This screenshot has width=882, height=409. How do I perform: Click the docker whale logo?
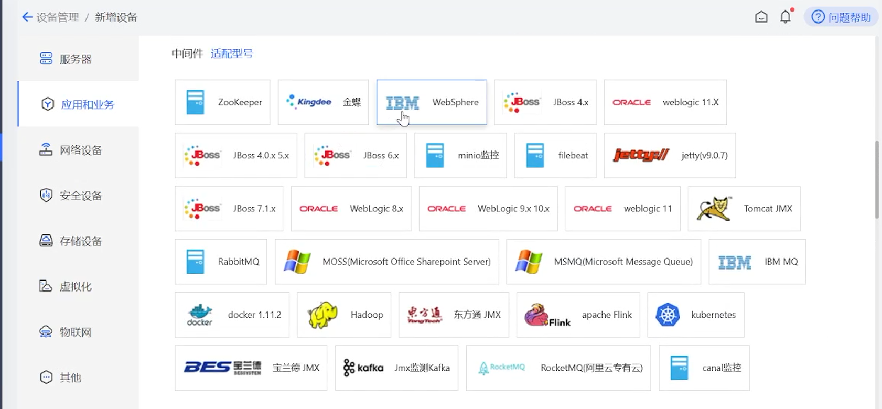point(200,315)
